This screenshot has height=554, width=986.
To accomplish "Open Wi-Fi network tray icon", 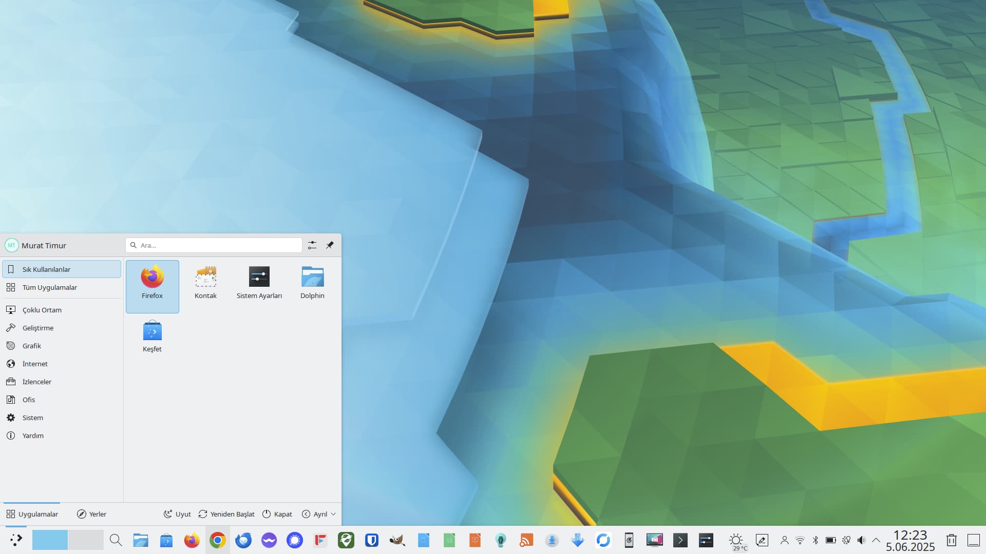I will pyautogui.click(x=800, y=540).
